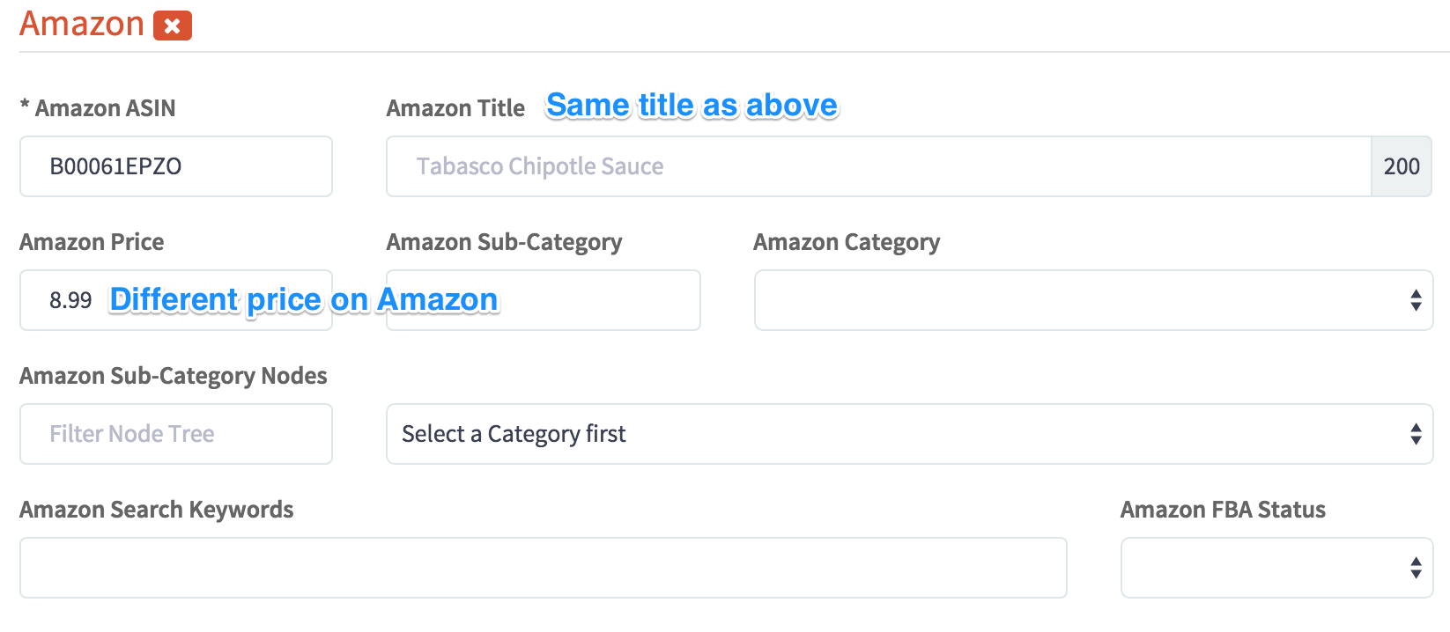The image size is (1450, 632).
Task: Focus the Amazon ASIN field containing B00061EPZO
Action: pyautogui.click(x=176, y=166)
